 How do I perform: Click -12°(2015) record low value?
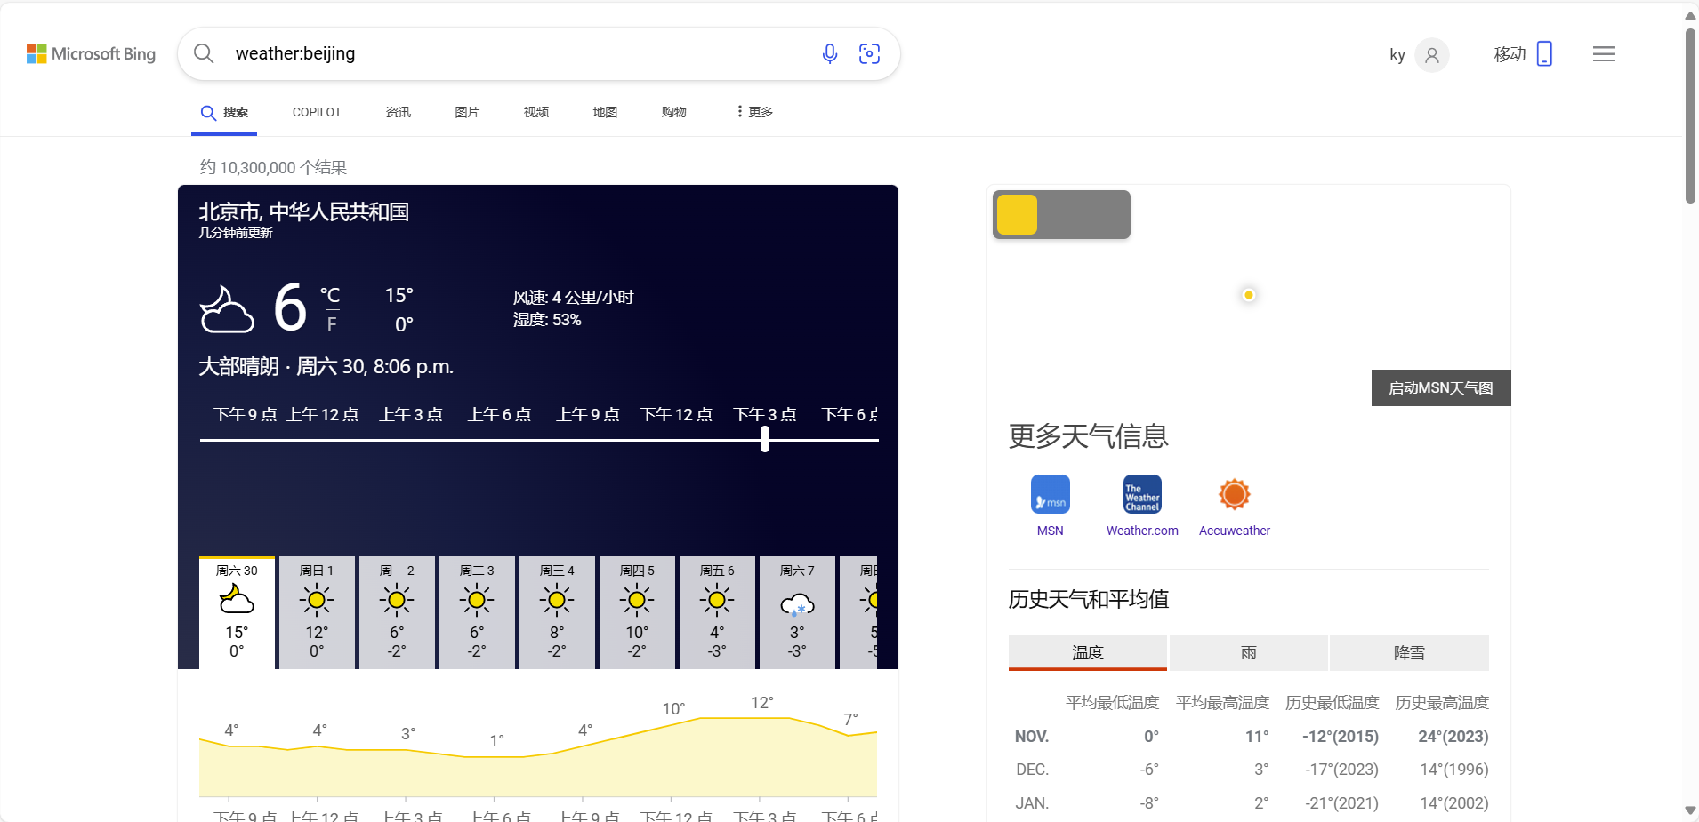[x=1341, y=737]
